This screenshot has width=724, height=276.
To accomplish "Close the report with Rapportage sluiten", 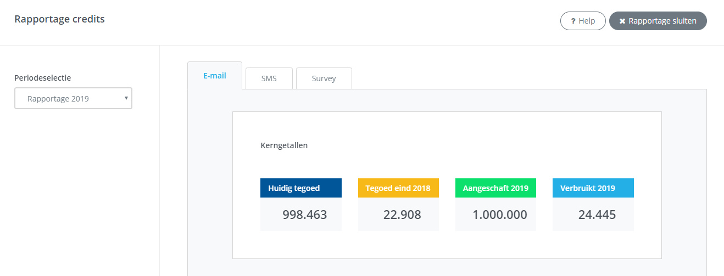I will (658, 21).
